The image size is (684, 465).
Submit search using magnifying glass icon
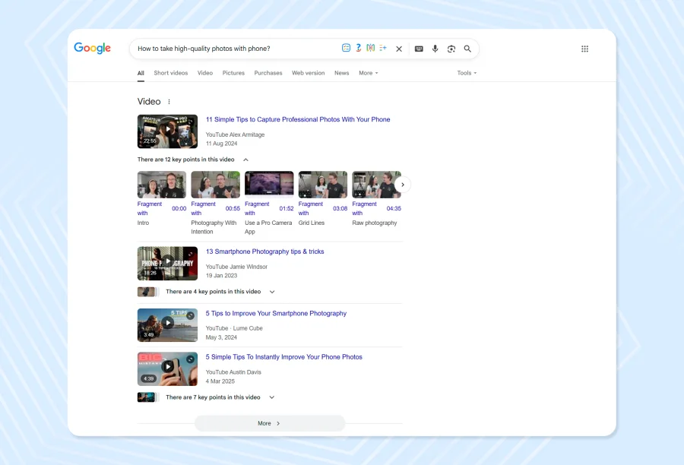[467, 49]
